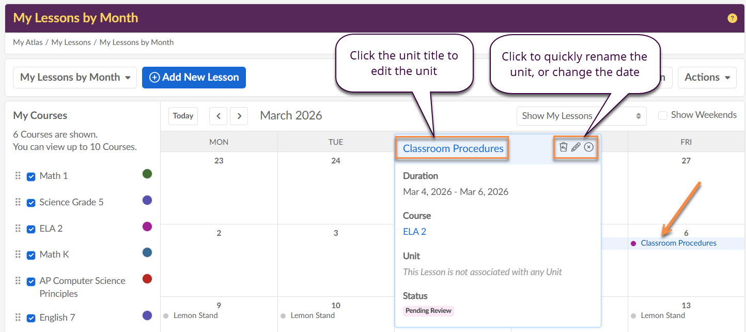This screenshot has width=746, height=332.
Task: Open the Classroom Procedures title link
Action: (453, 148)
